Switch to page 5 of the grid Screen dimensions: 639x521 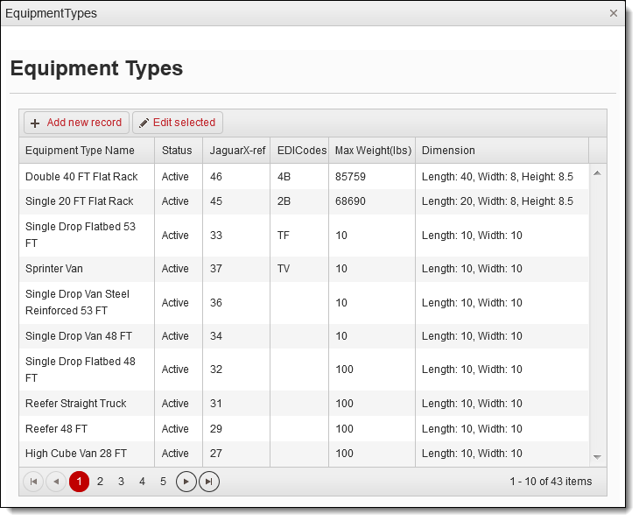[x=163, y=482]
